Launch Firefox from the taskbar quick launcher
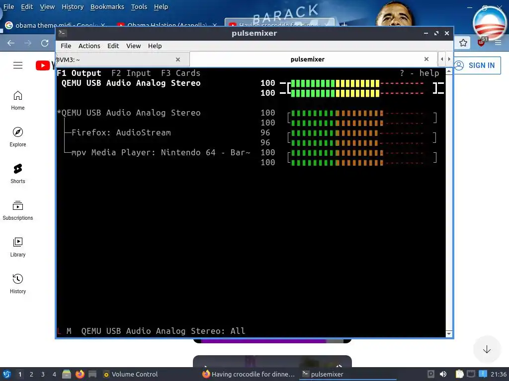The image size is (509, 381). [80, 374]
